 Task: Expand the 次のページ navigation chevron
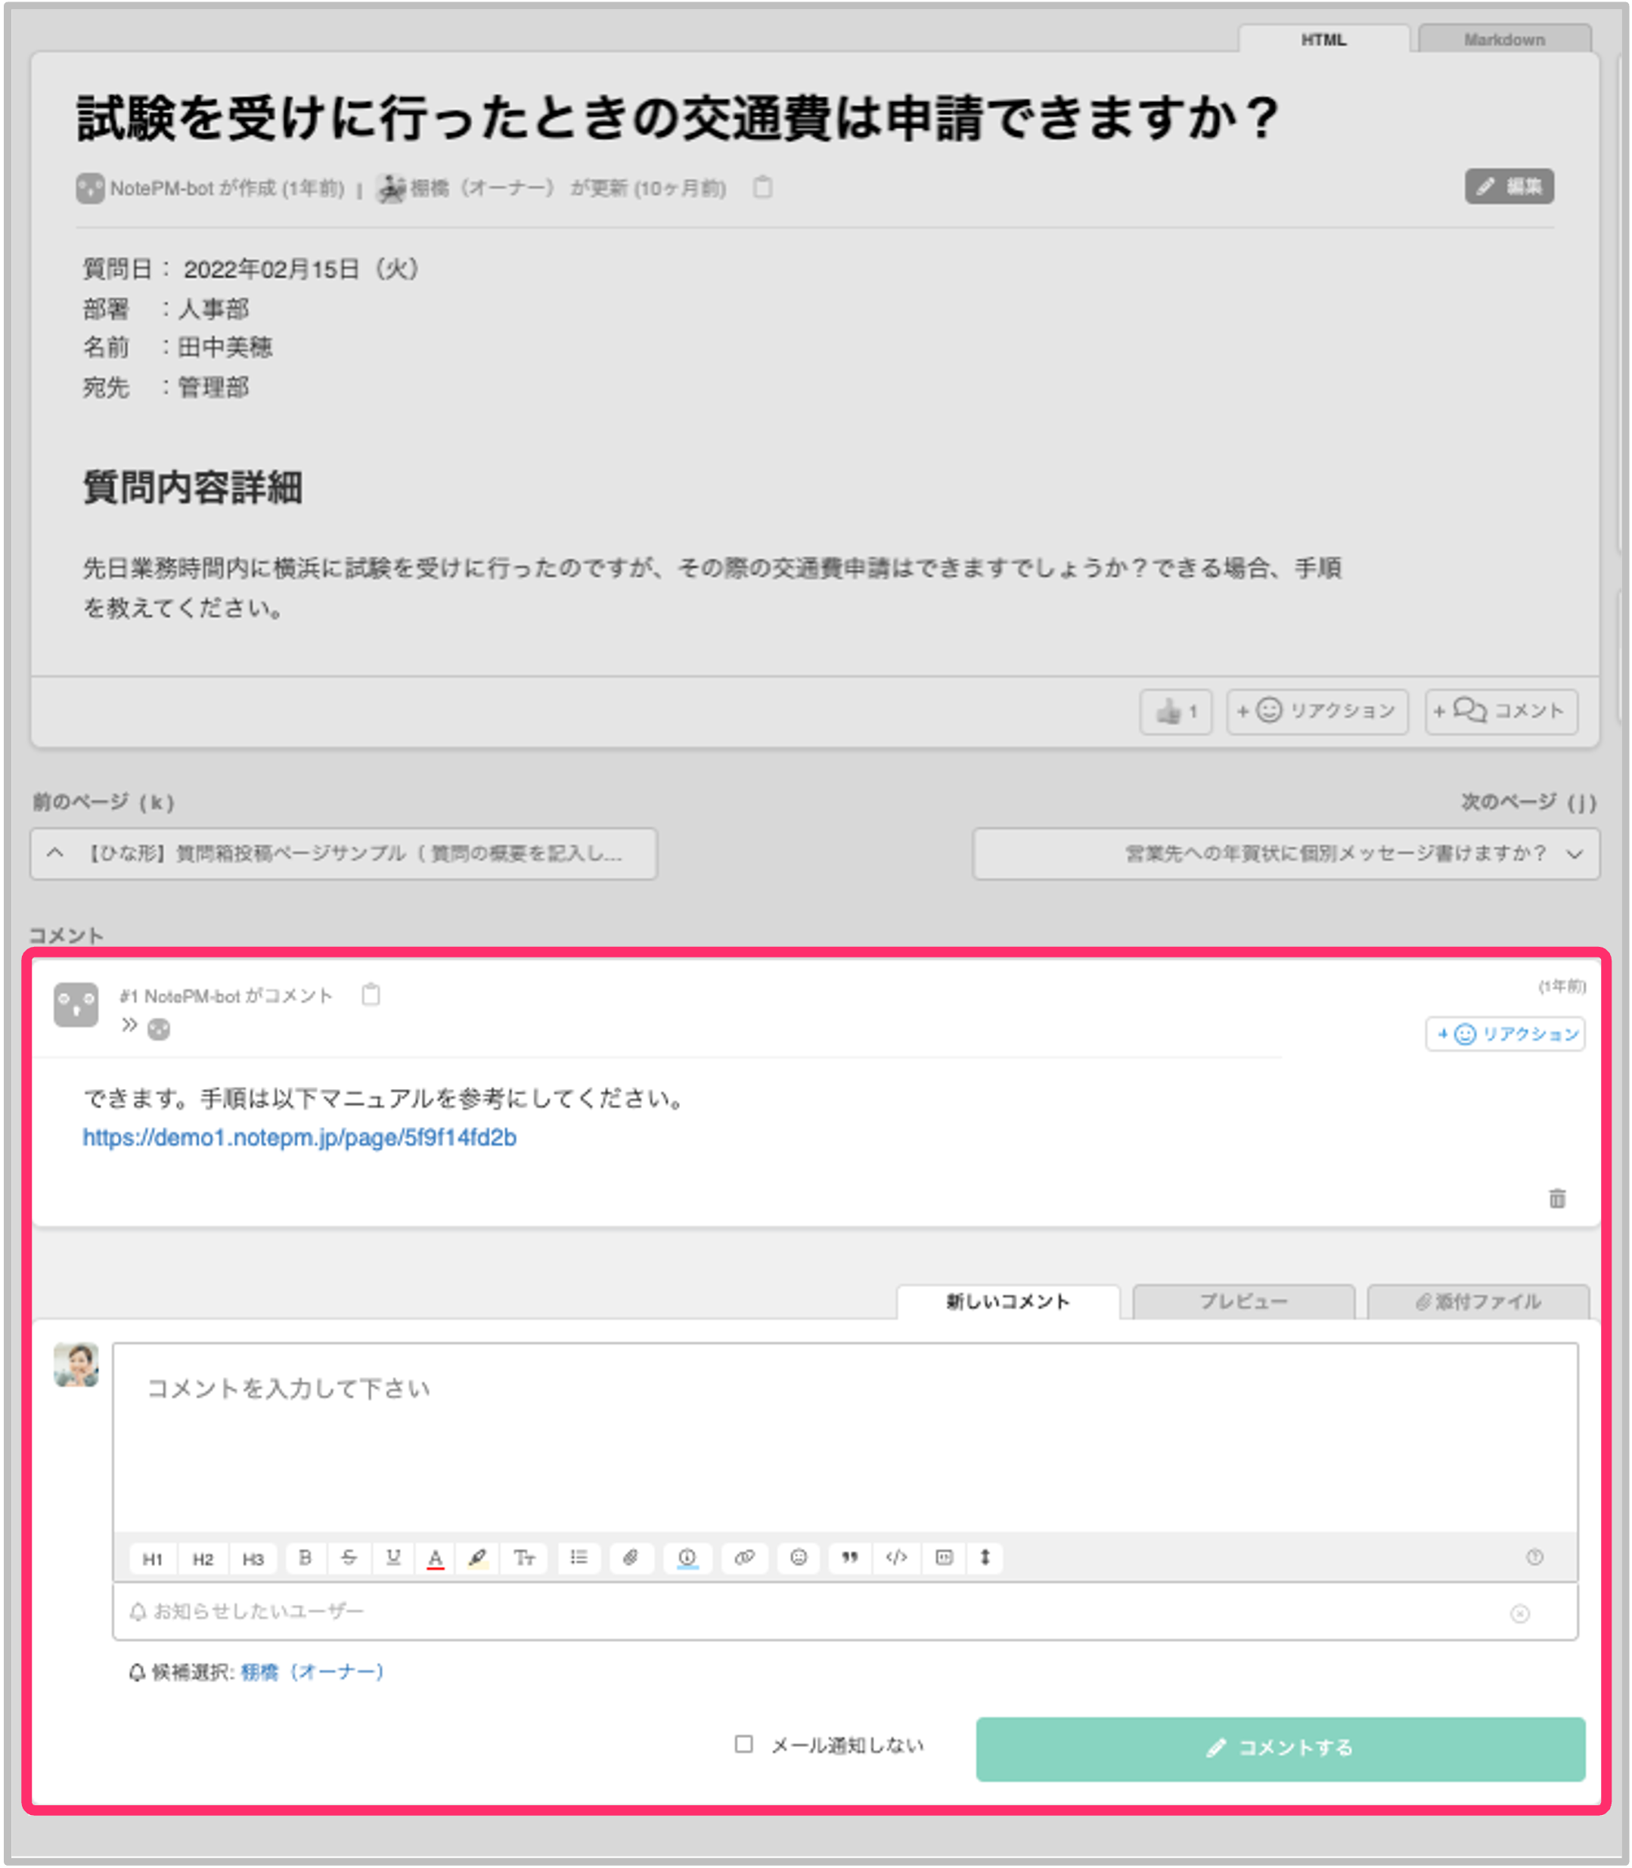1573,853
